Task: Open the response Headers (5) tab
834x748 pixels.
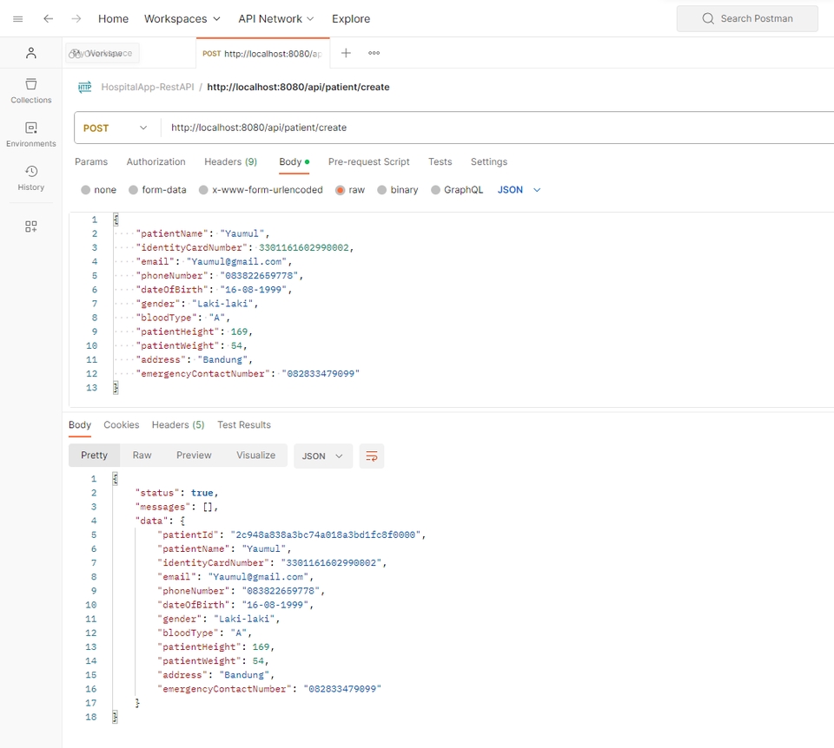Action: (177, 425)
